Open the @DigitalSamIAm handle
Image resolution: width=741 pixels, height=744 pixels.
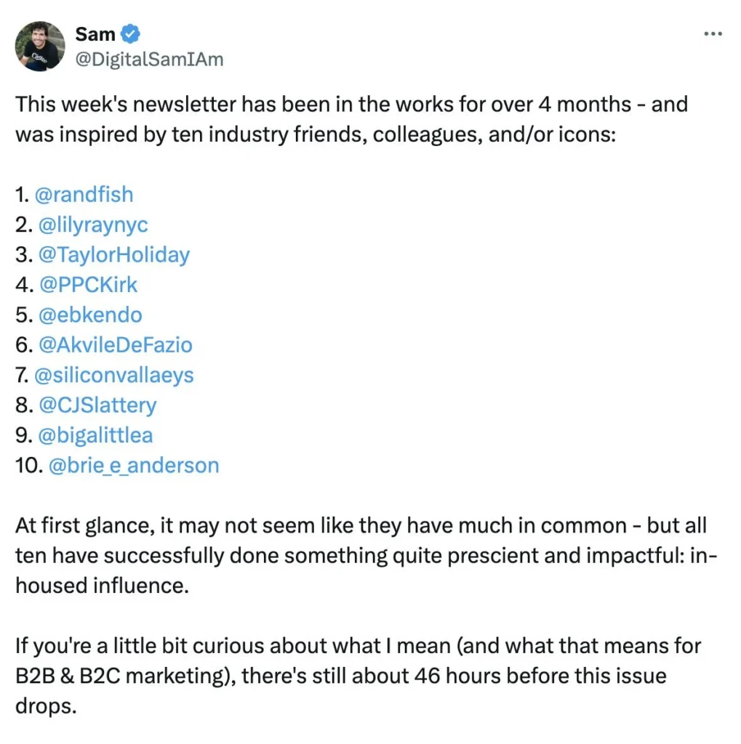pyautogui.click(x=149, y=60)
